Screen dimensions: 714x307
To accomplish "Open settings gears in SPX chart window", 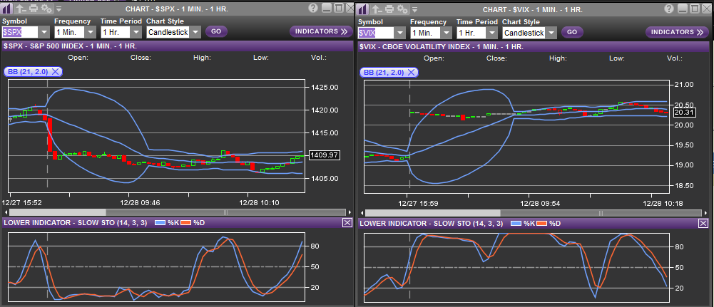I will (x=46, y=9).
